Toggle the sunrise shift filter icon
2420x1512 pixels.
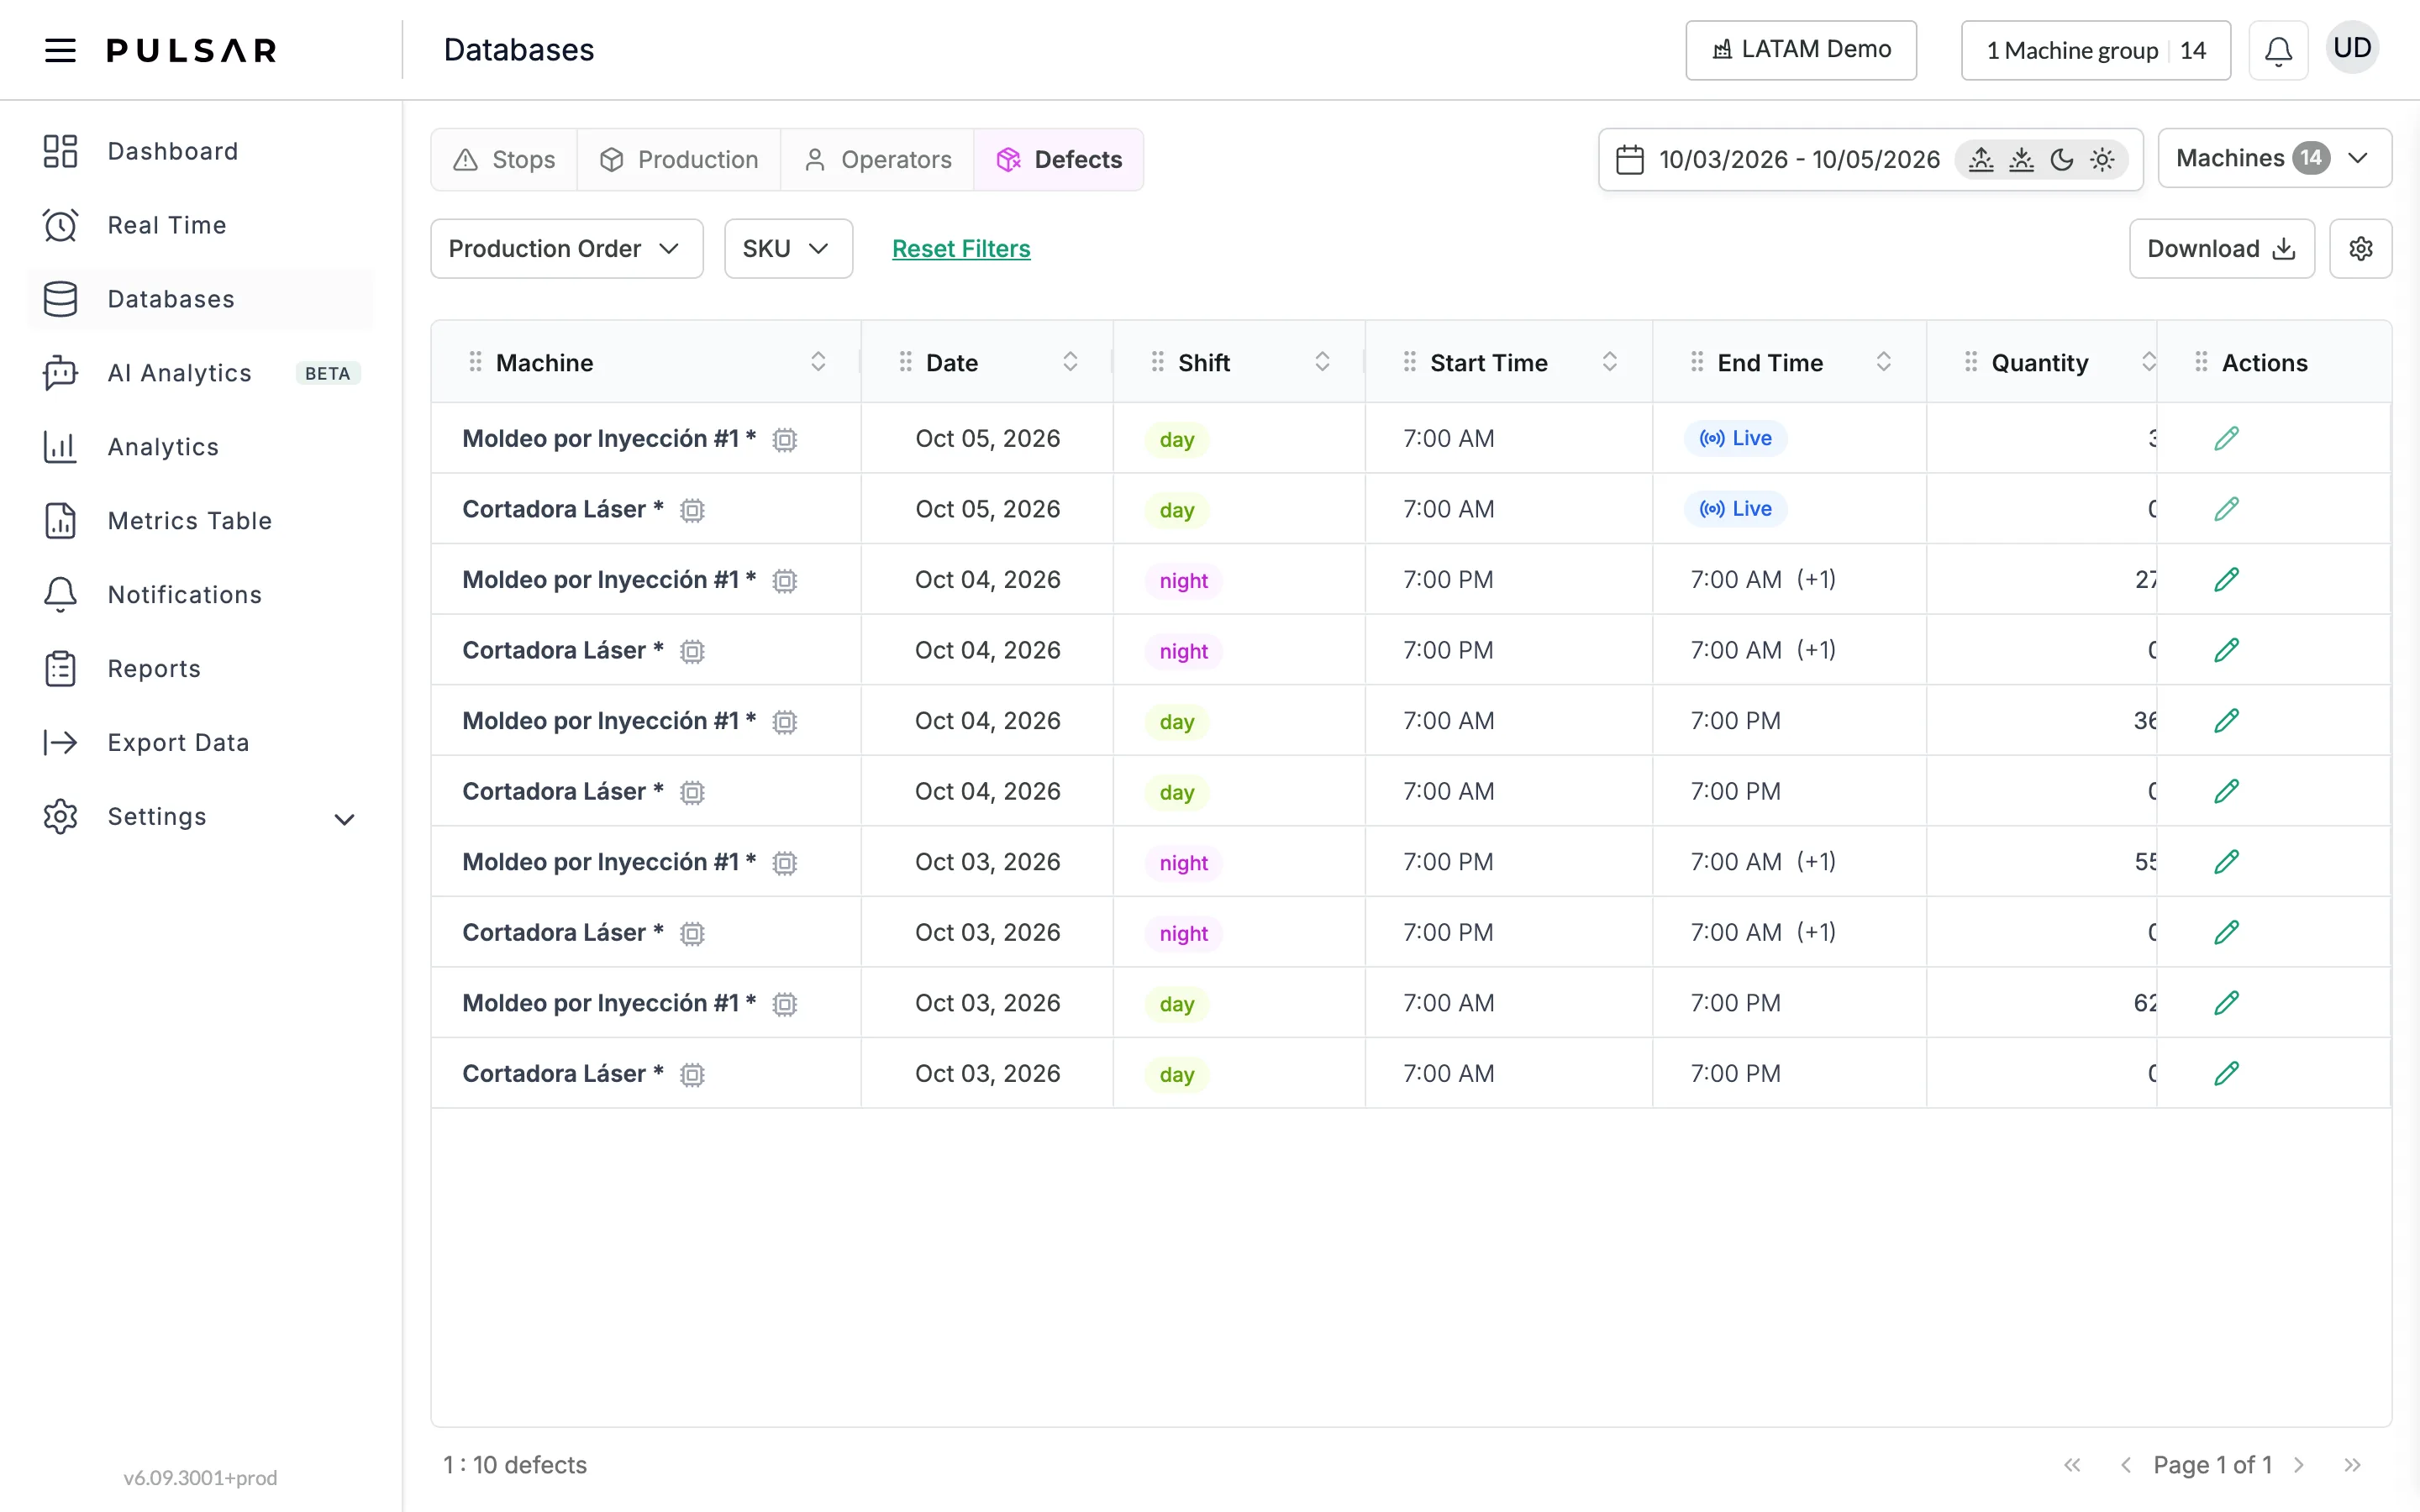(x=1981, y=159)
